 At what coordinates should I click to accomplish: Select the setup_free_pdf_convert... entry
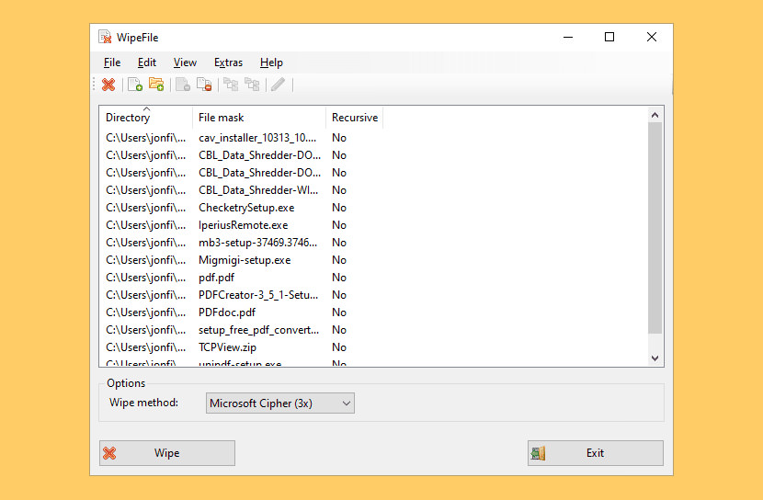click(x=259, y=330)
